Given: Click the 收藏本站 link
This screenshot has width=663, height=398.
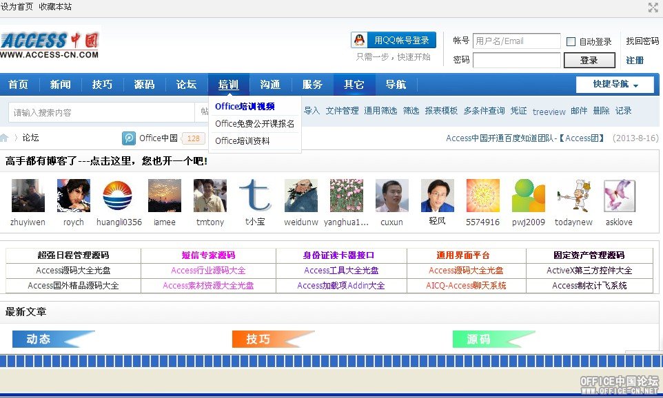Looking at the screenshot, I should point(55,7).
